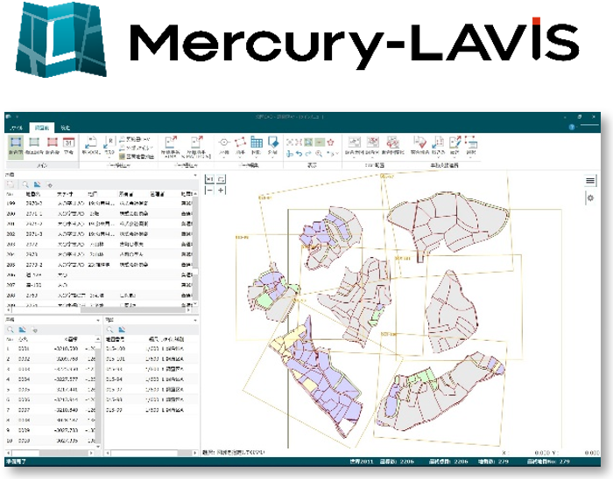This screenshot has height=479, width=613.
Task: Click the magnifier icon in parcel list toolbar
Action: 27,185
